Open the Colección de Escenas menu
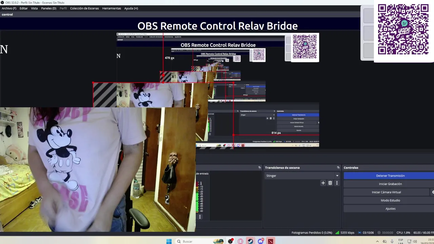 (x=84, y=8)
